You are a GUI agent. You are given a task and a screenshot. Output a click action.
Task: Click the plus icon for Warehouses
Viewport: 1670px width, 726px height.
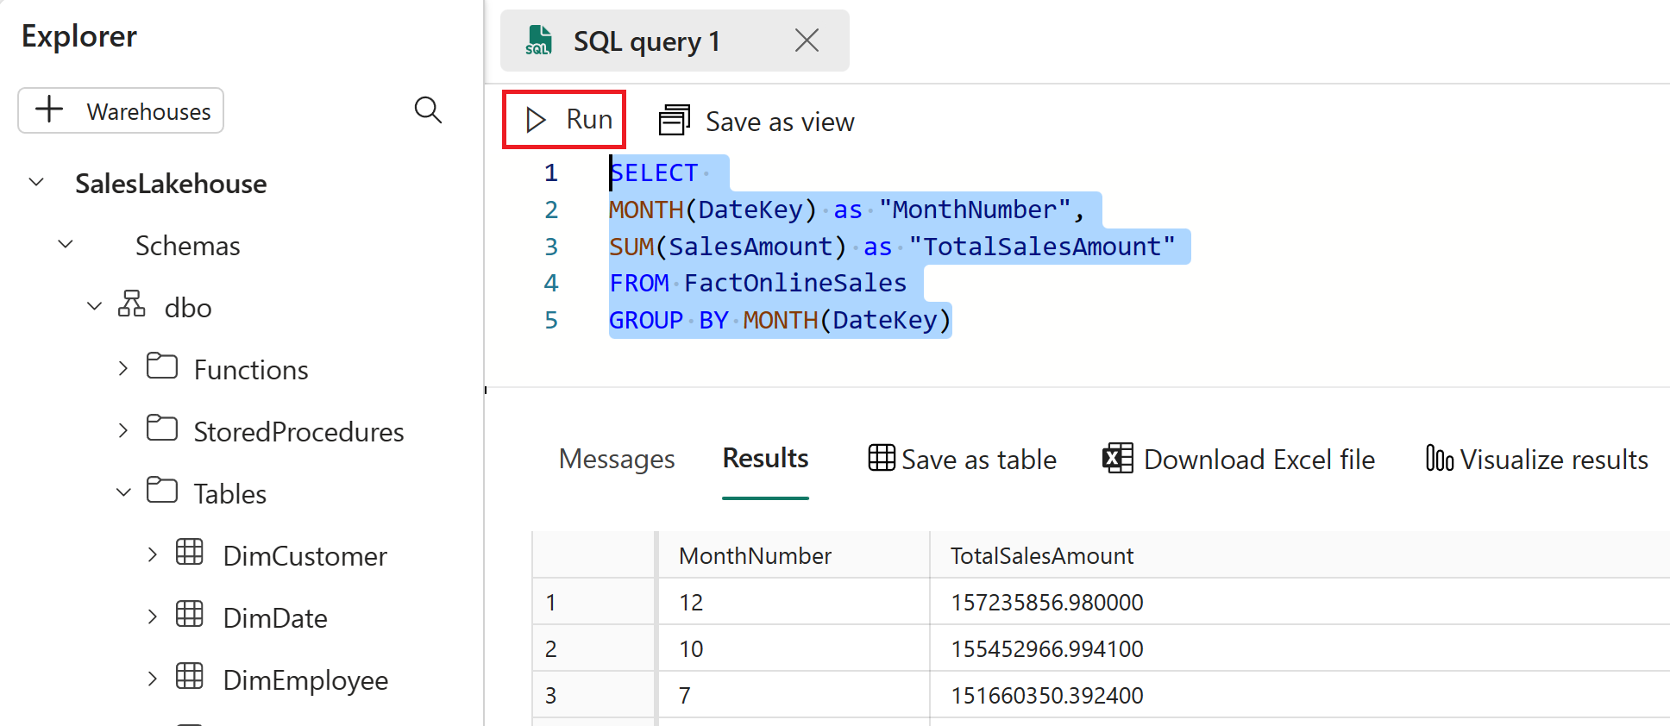pos(49,110)
